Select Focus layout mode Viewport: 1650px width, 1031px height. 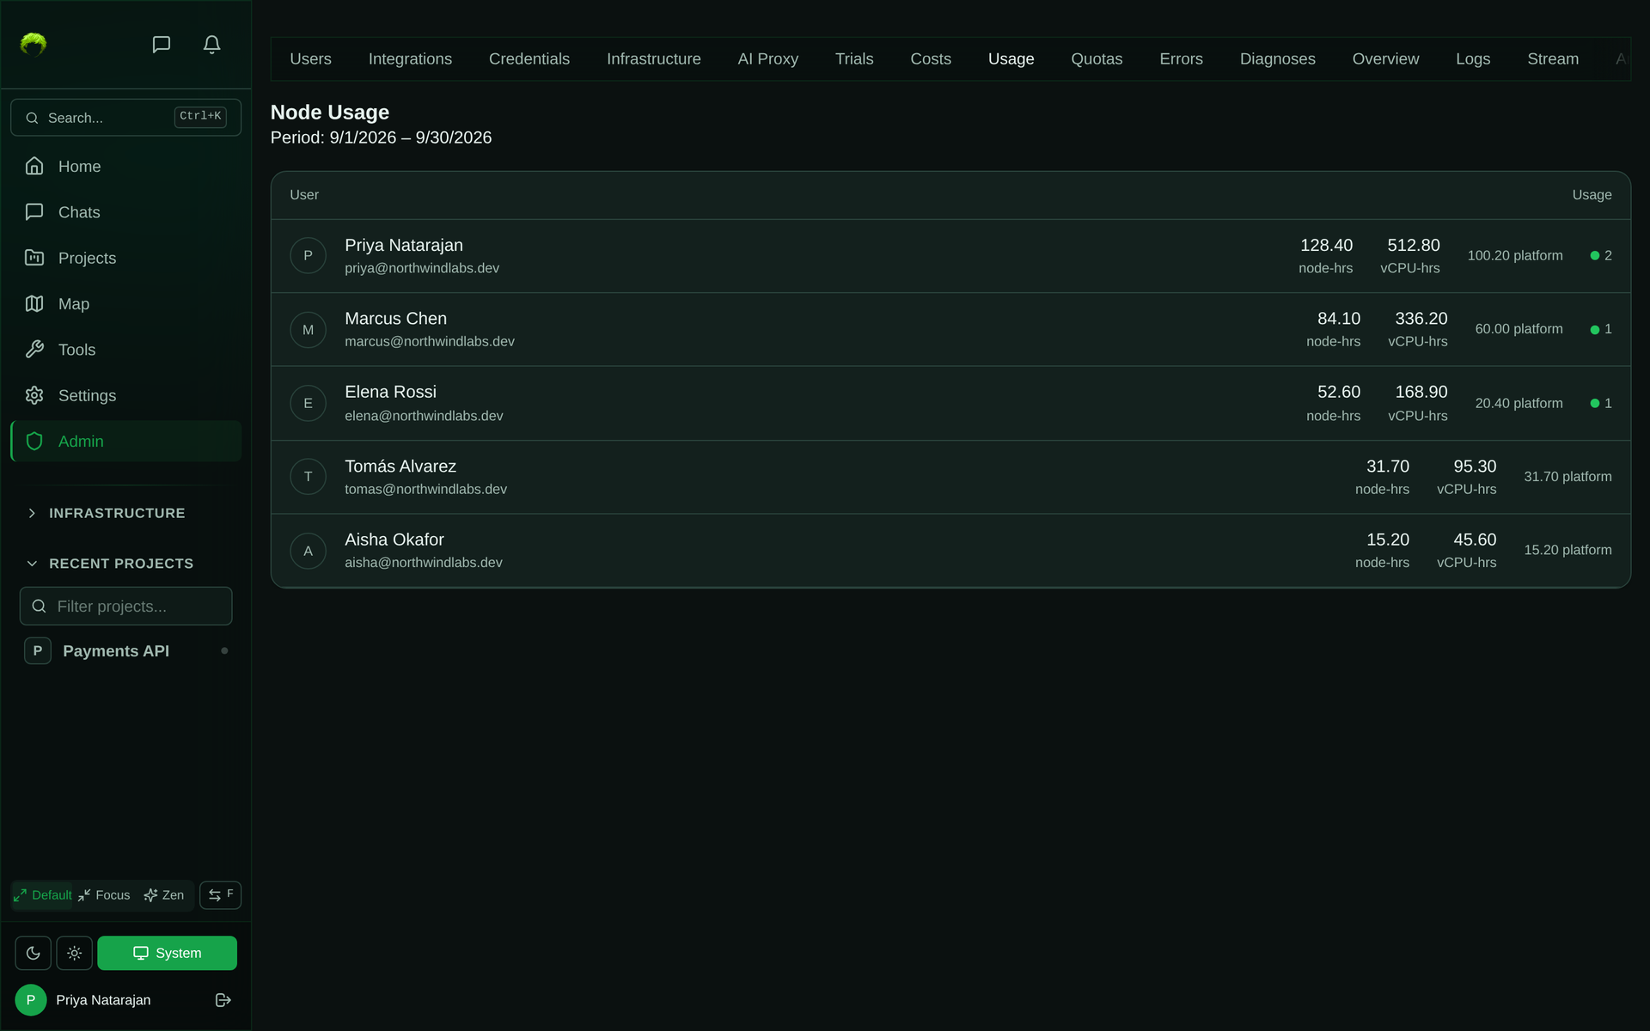coord(104,894)
